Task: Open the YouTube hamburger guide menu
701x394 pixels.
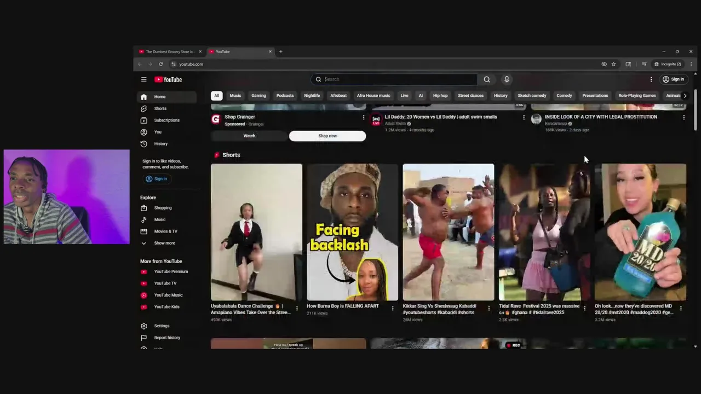Action: [143, 79]
